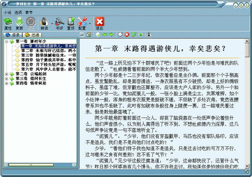Switch to the 目录 tab
The image size is (252, 177).
(12, 35)
